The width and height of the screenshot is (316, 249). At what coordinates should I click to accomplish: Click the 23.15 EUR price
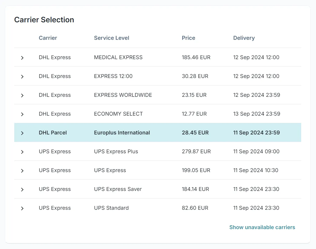coord(194,95)
